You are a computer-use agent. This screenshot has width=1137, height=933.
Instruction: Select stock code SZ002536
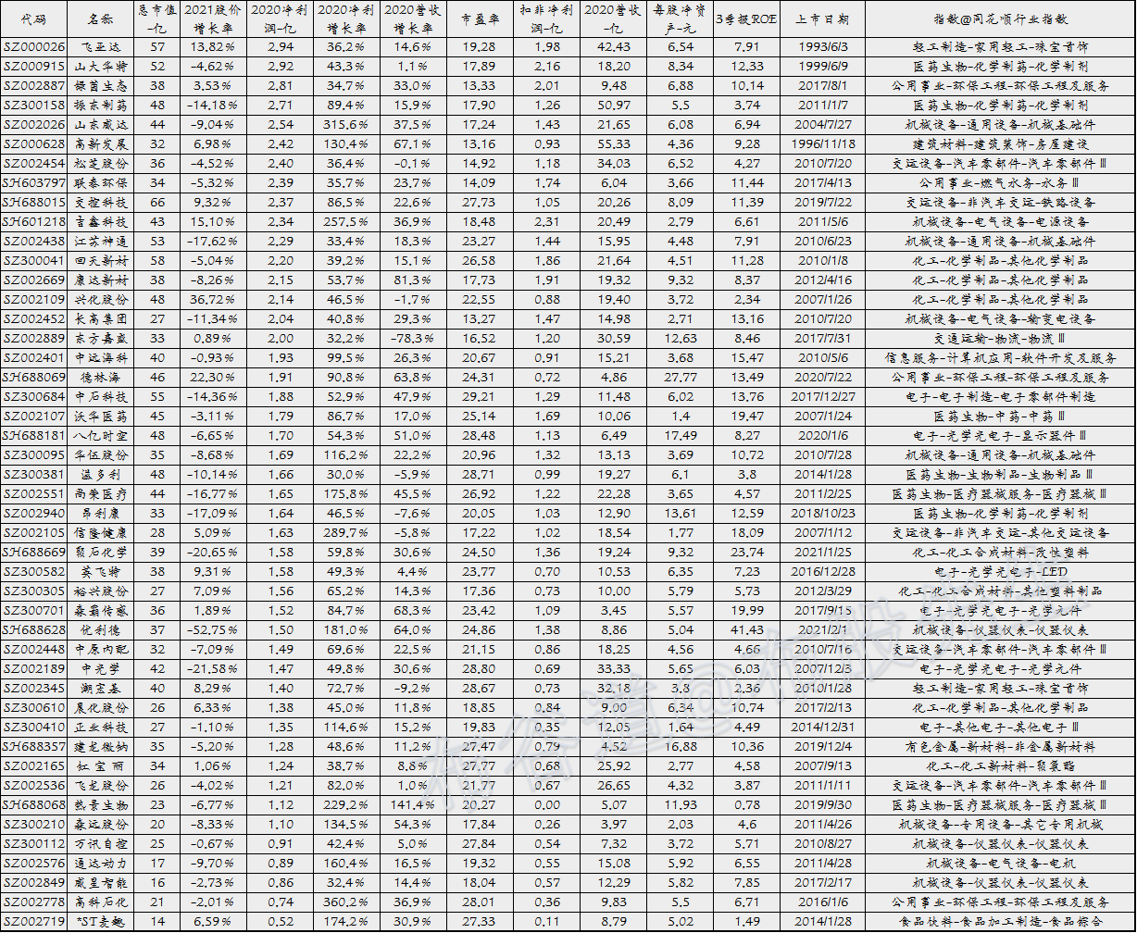click(x=33, y=786)
